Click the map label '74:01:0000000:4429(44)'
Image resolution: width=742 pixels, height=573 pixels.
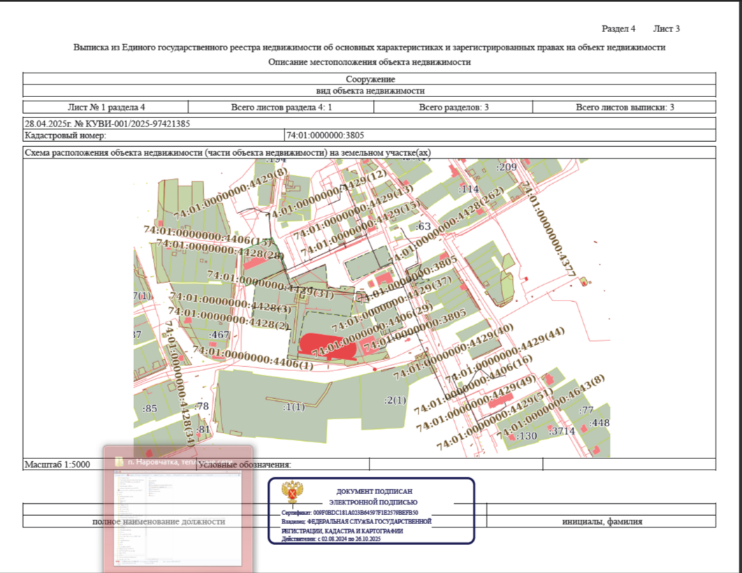pyautogui.click(x=505, y=354)
